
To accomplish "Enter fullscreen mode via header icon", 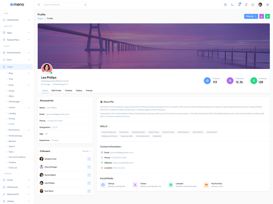I will click(x=253, y=5).
